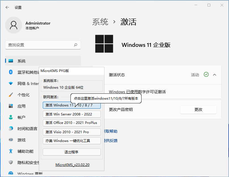
Task: Open 帐户 settings page
Action: pyautogui.click(x=21, y=117)
